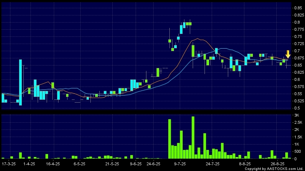This screenshot has height=171, width=305.
Task: Click the 24-6-25 date label
Action: click(154, 164)
